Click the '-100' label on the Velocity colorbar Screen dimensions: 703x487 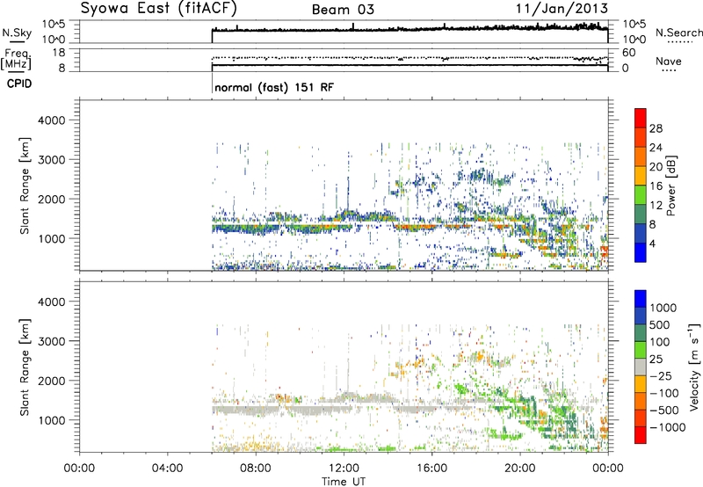[x=663, y=393]
